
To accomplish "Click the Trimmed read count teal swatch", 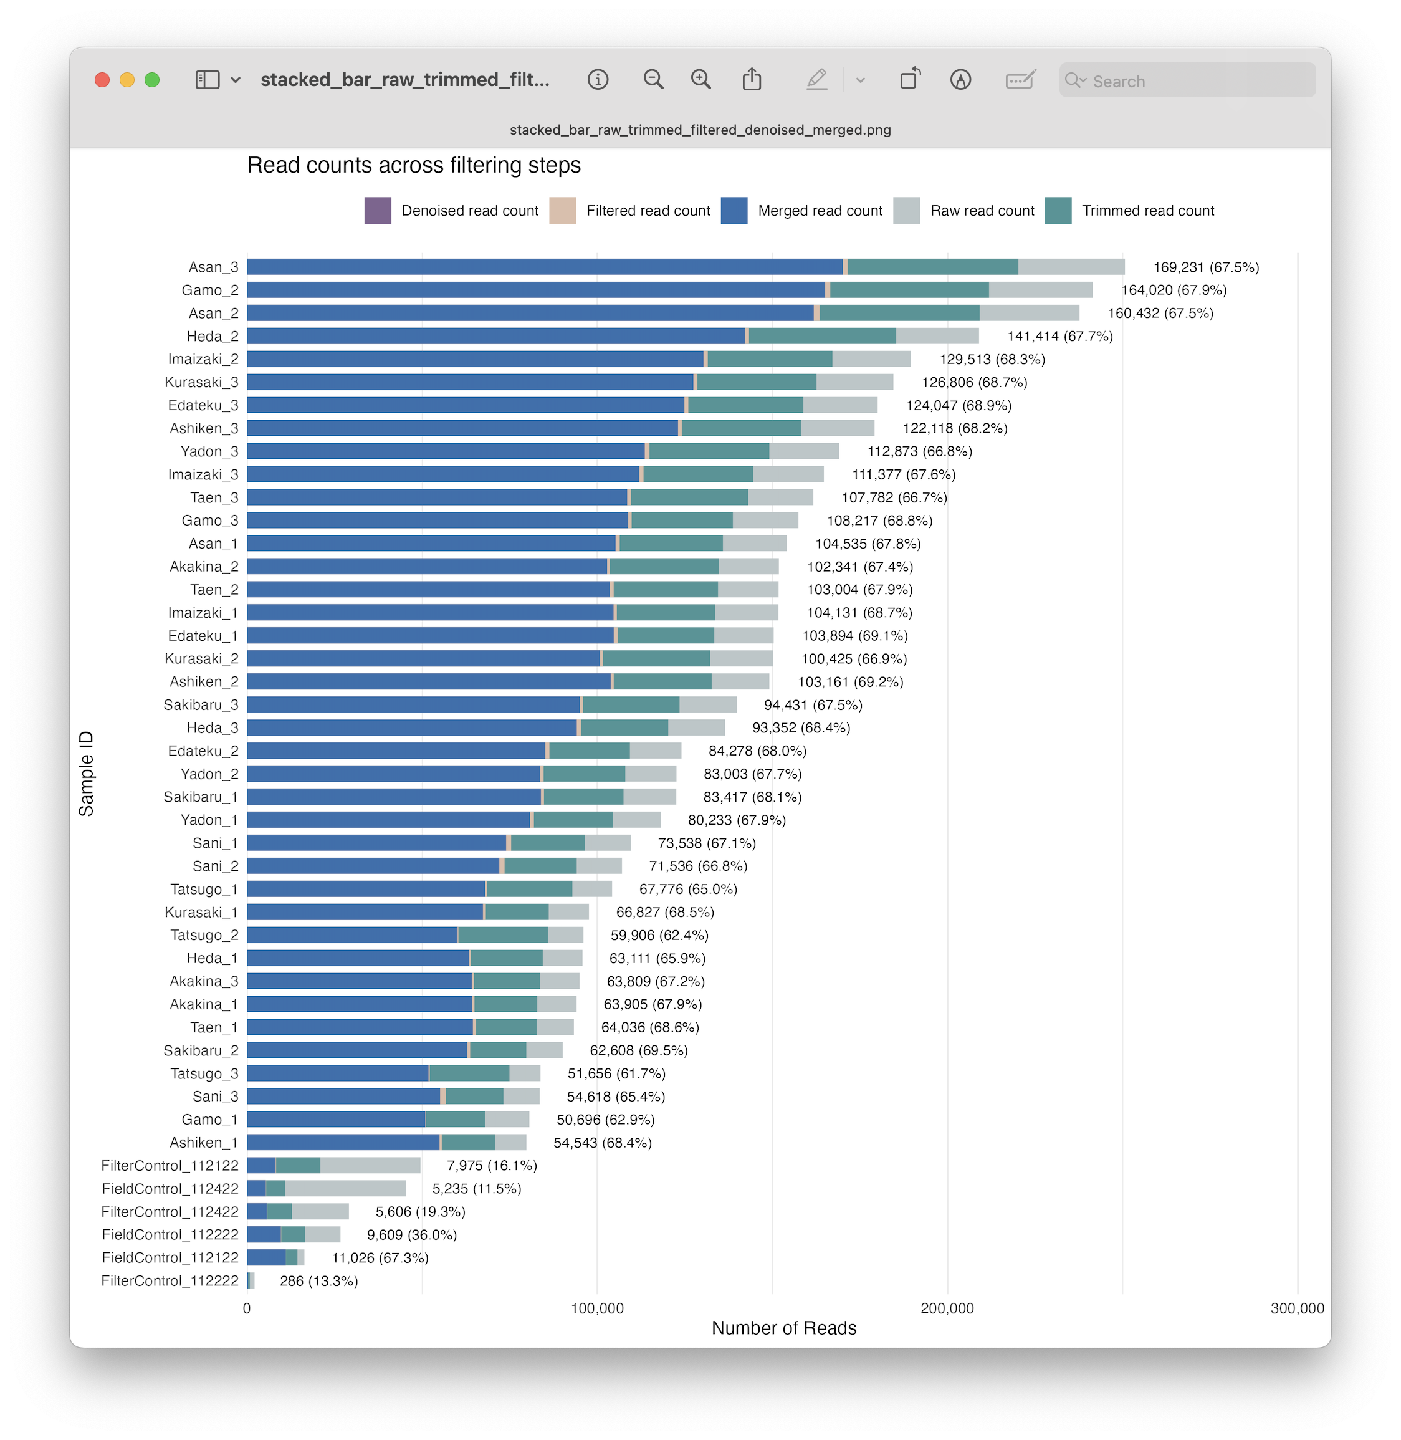I will click(1058, 211).
